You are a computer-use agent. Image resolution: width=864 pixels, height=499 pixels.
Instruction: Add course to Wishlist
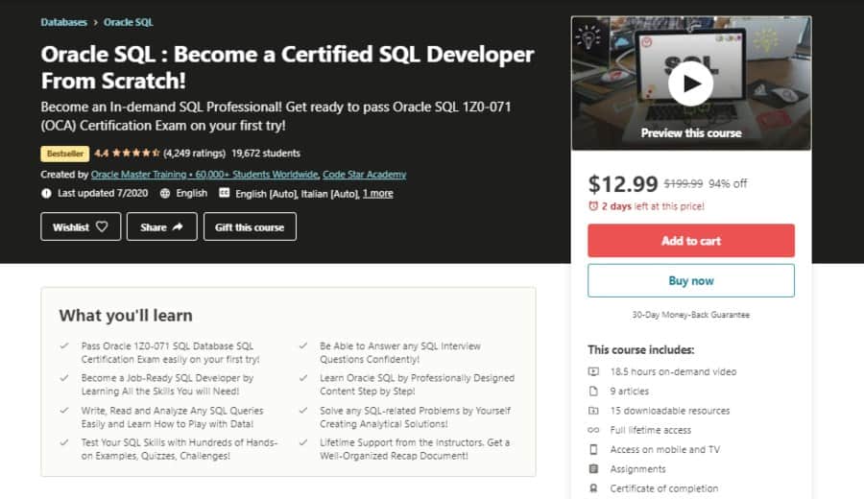(x=81, y=226)
